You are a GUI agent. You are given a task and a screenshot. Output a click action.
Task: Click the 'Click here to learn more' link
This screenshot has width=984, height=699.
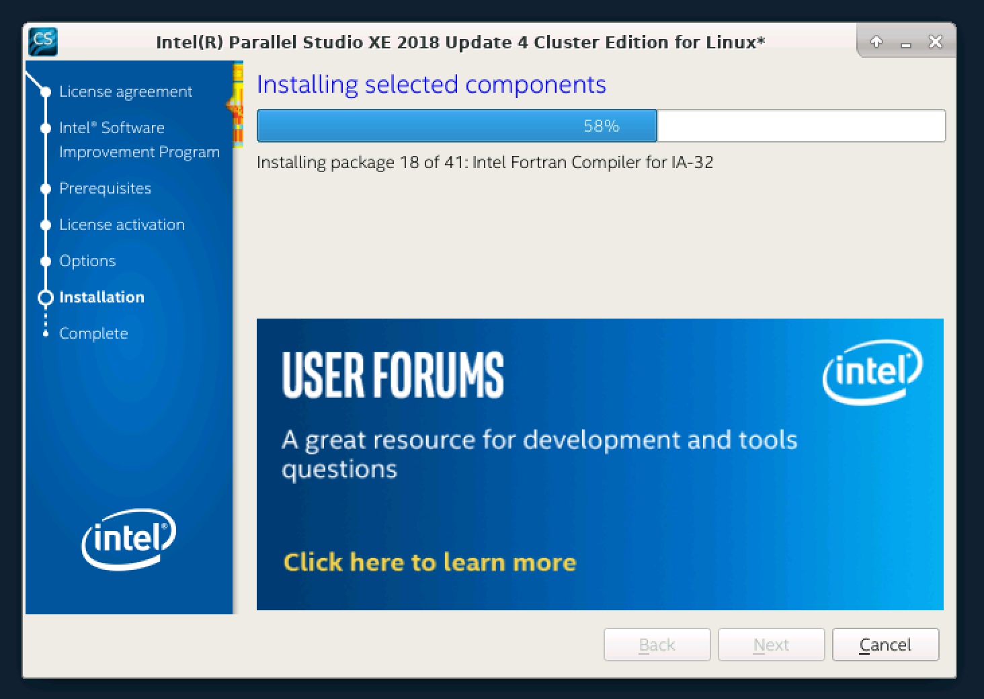[429, 562]
